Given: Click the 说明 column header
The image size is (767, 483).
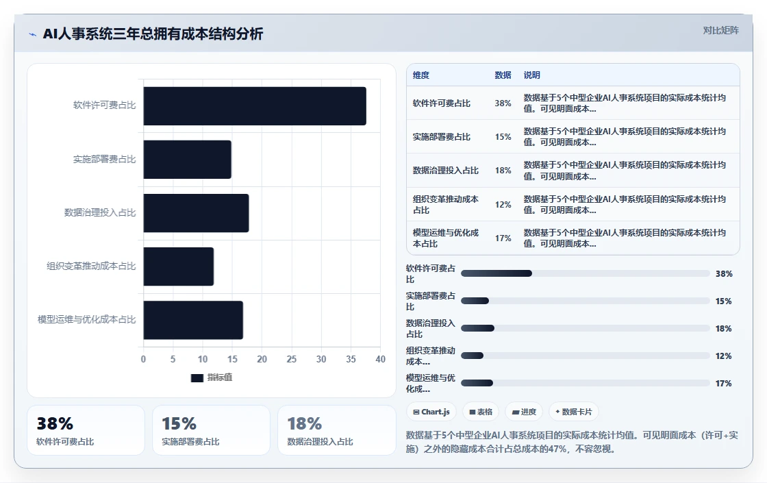Looking at the screenshot, I should click(x=531, y=75).
